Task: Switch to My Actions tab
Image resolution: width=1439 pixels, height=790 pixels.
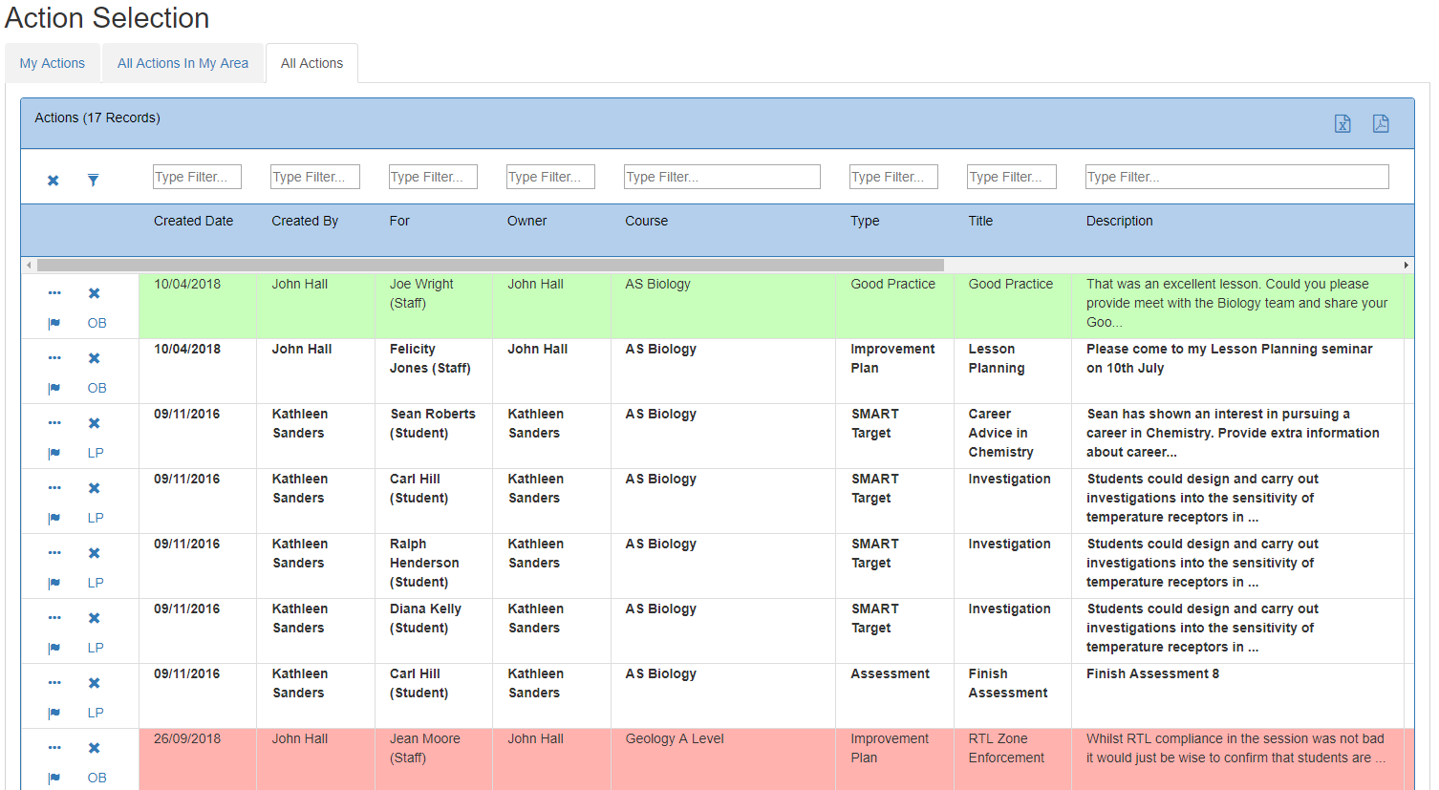Action: click(53, 63)
